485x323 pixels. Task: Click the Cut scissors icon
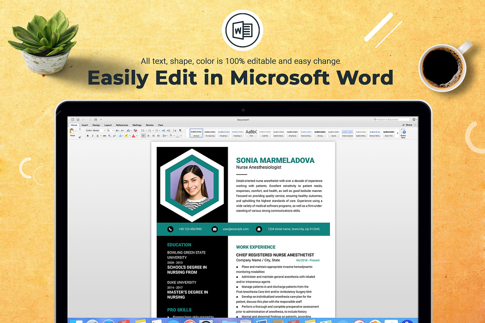coord(80,129)
